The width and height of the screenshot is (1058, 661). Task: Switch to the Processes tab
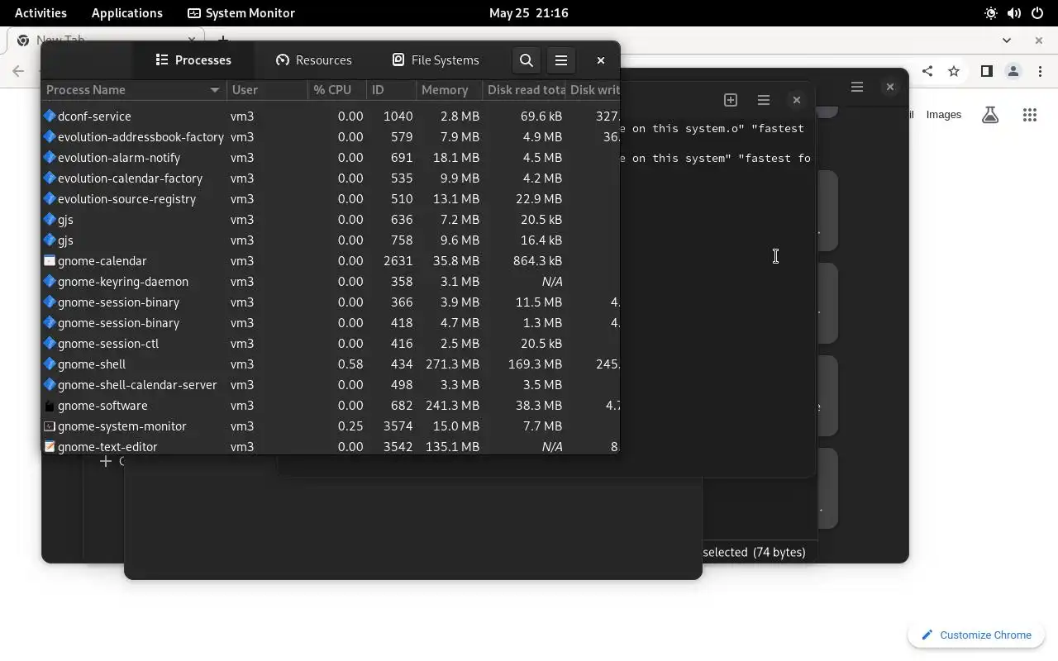193,59
